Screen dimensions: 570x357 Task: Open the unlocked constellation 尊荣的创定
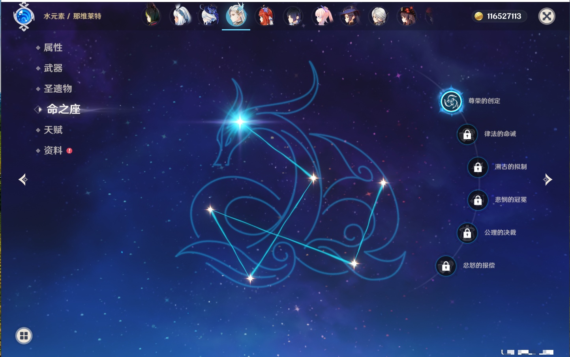coord(451,101)
